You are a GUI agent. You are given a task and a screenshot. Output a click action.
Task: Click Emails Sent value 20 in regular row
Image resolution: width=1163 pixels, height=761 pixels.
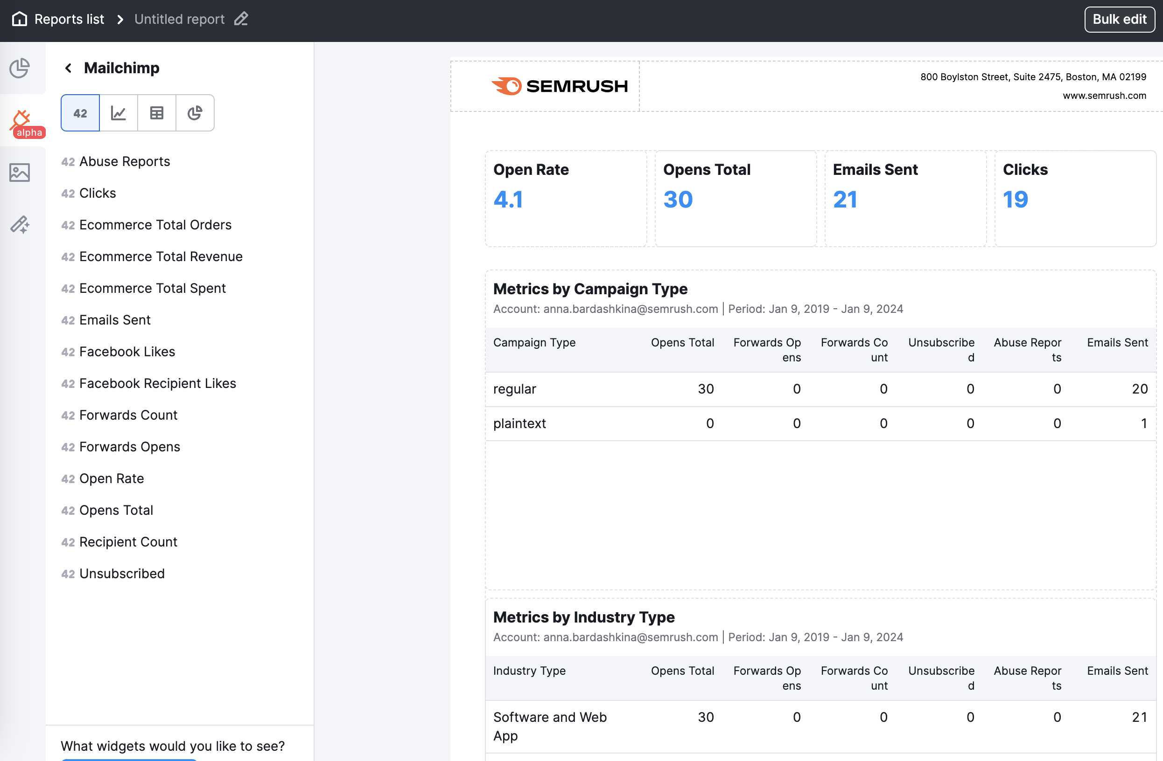(1140, 389)
